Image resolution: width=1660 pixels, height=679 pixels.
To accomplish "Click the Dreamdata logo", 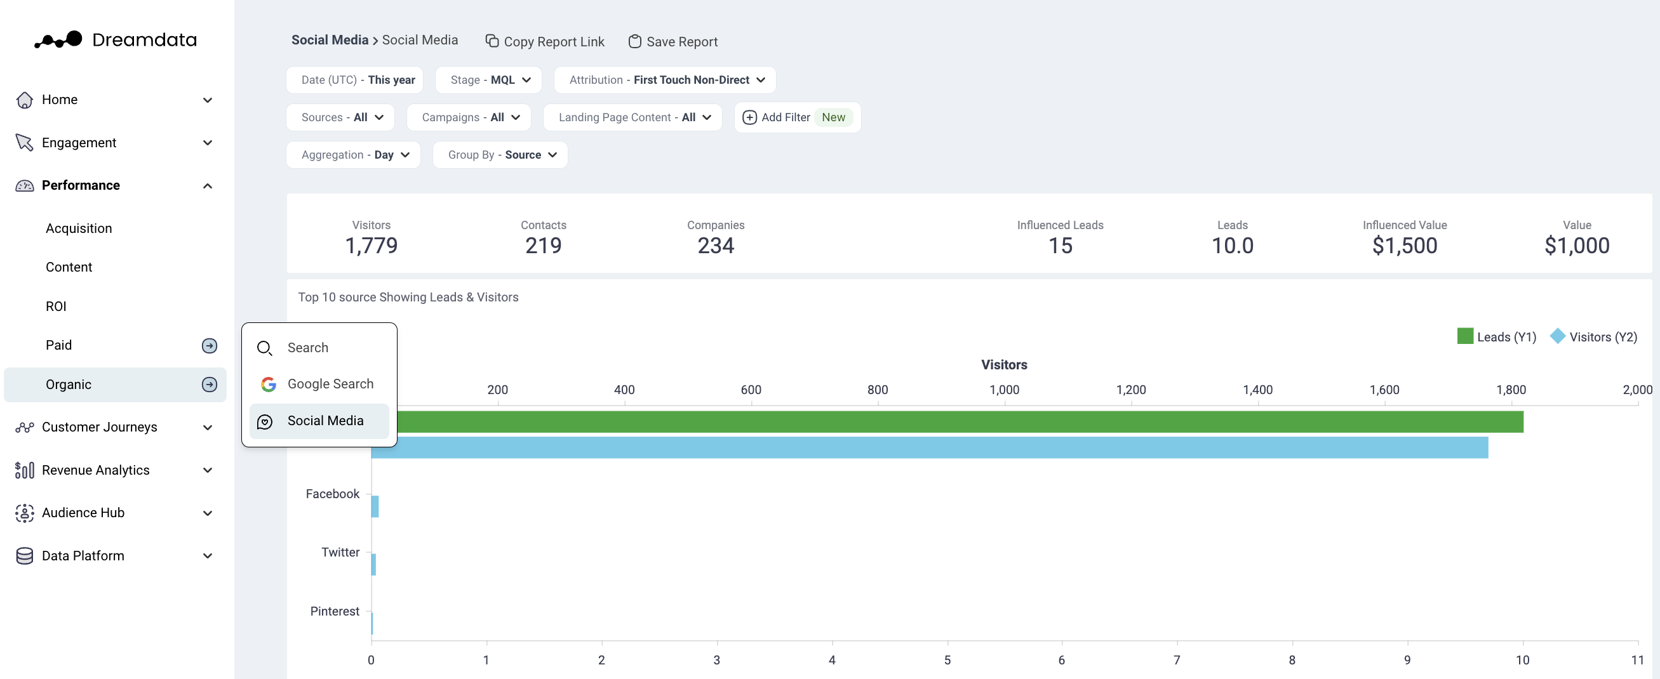I will (x=116, y=40).
